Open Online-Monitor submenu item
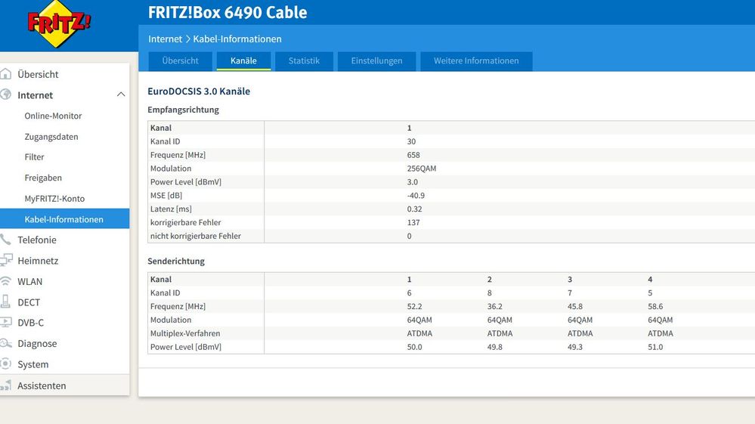The image size is (755, 424). tap(53, 116)
